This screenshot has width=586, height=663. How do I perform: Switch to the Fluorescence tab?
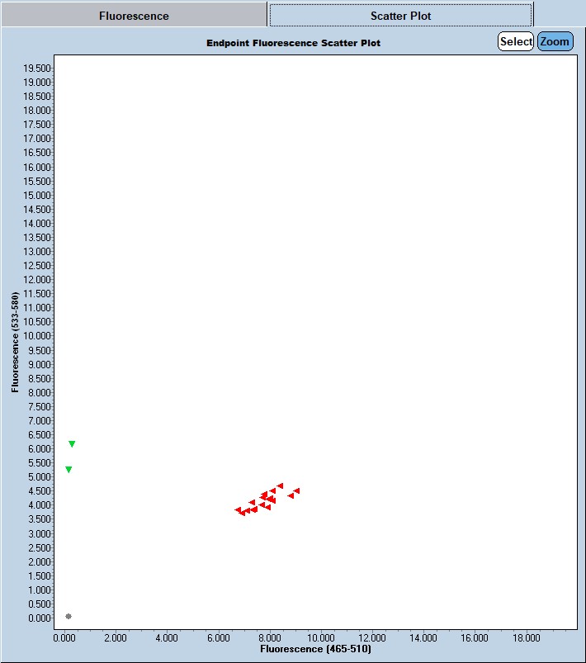pos(134,16)
